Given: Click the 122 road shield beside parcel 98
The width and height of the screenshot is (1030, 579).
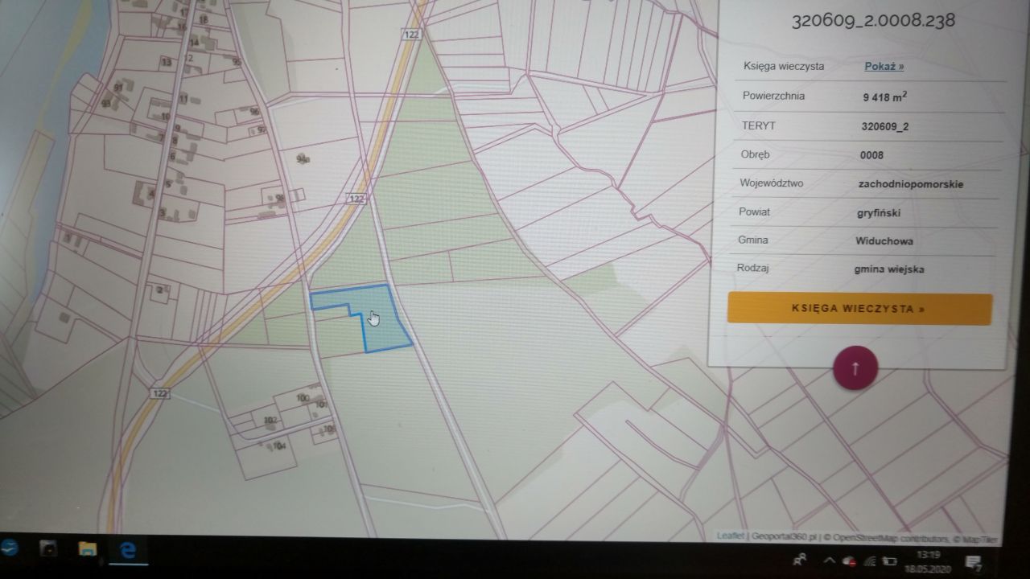Looking at the screenshot, I should 357,199.
